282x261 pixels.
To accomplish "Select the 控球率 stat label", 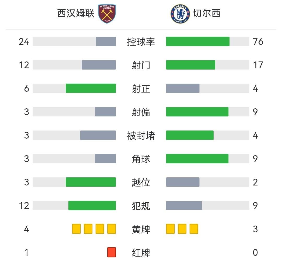I will (141, 42).
